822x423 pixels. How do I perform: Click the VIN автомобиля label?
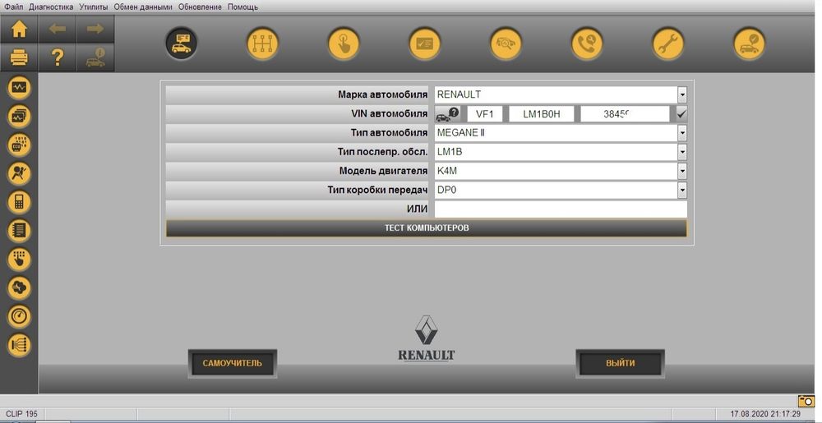(x=390, y=114)
